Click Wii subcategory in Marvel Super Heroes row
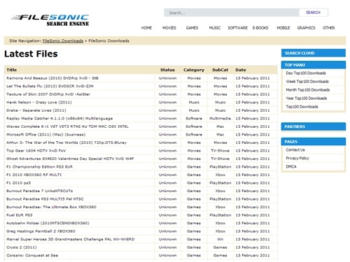This screenshot has width=350, height=262. (x=220, y=239)
